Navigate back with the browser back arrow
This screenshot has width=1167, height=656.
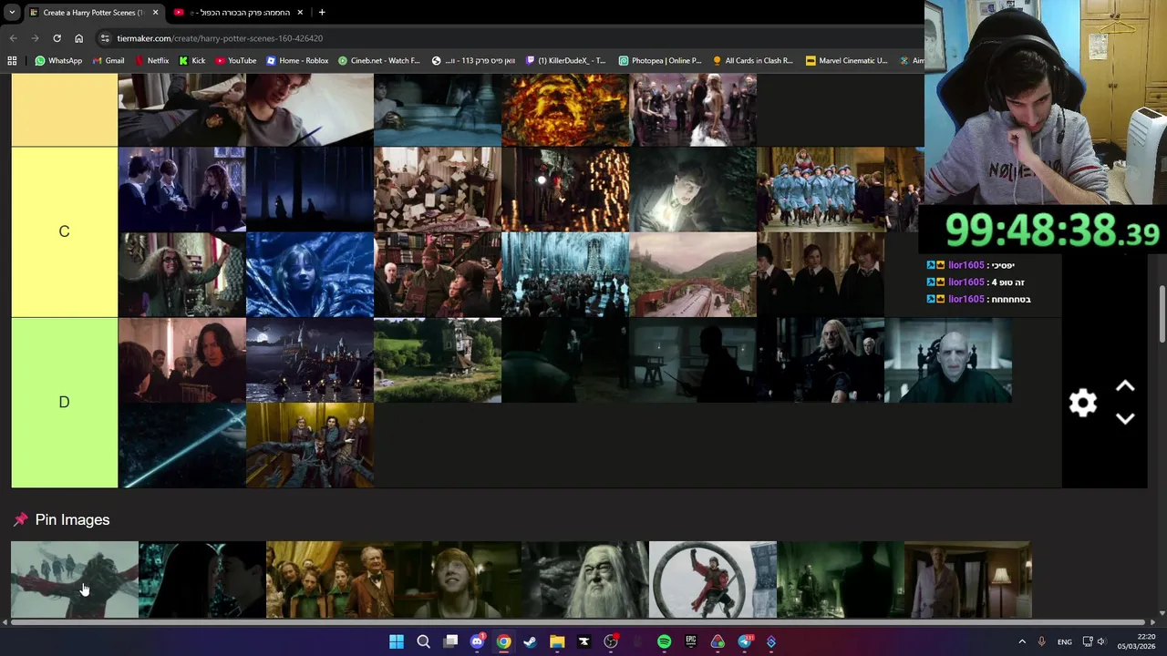pos(13,38)
